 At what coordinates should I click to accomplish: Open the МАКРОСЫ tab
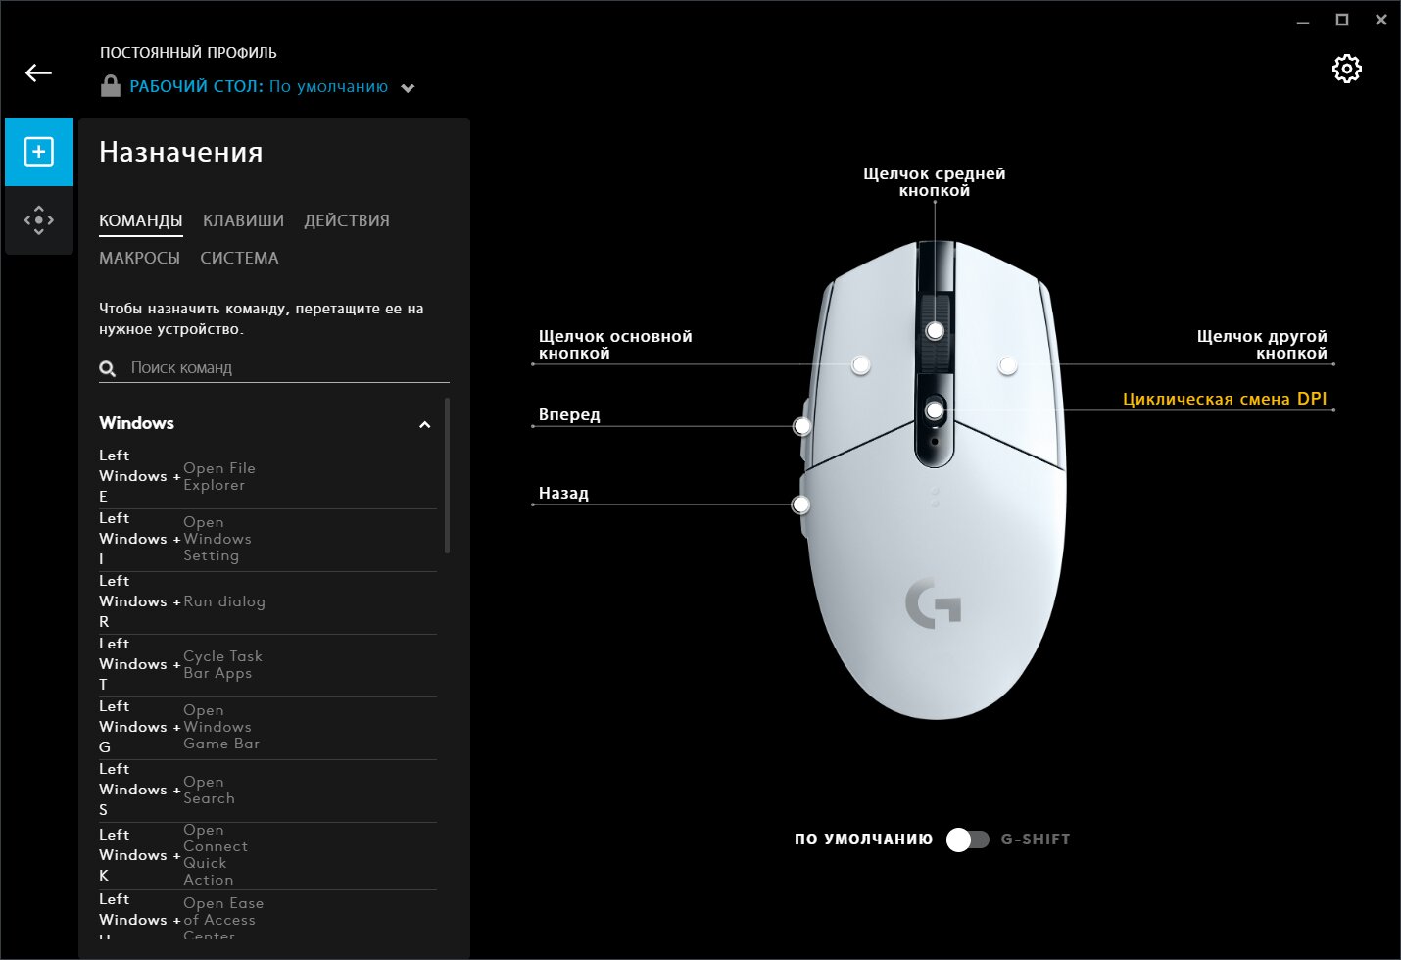(139, 258)
